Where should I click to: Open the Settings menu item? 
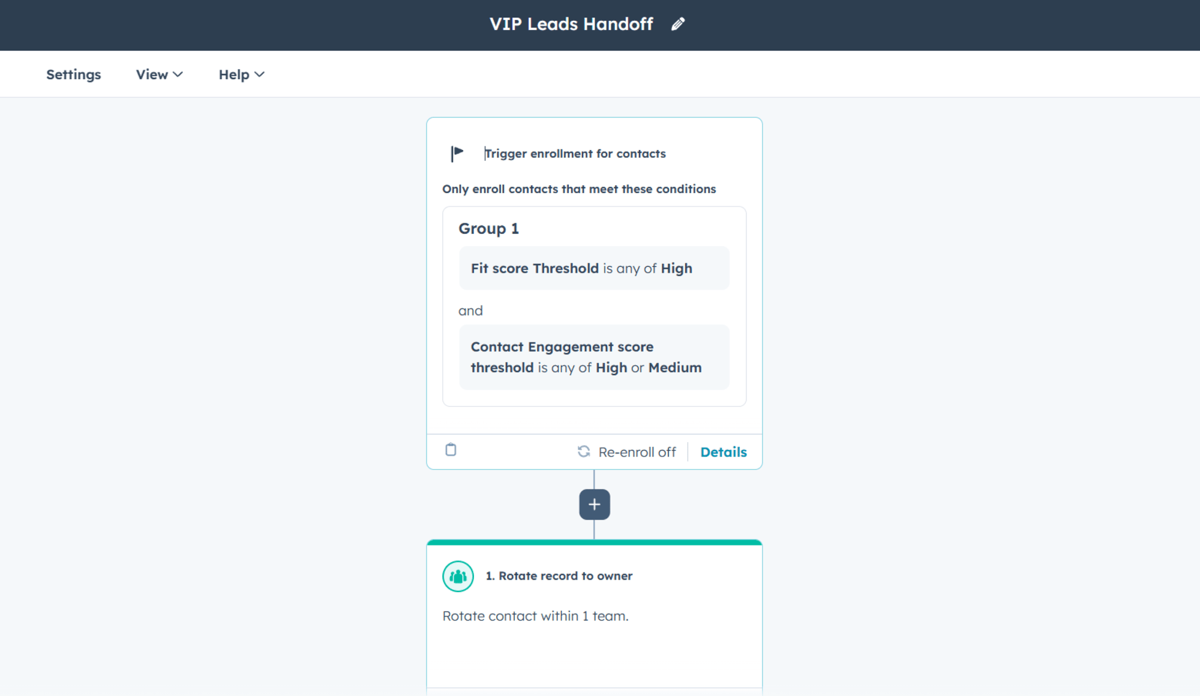click(74, 74)
